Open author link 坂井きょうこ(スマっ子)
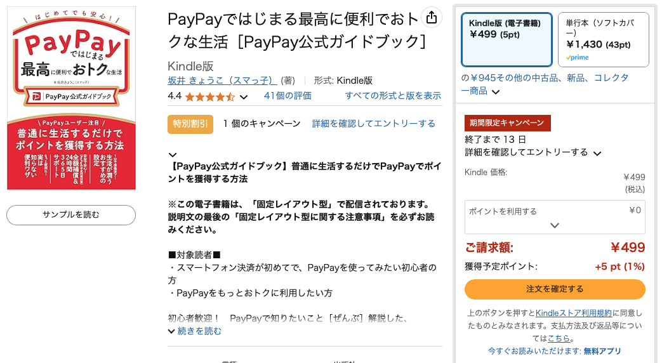The image size is (662, 363). [x=223, y=81]
